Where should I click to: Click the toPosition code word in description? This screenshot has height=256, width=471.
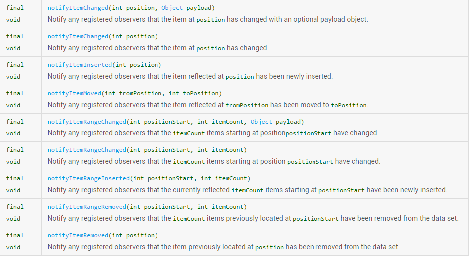[349, 105]
